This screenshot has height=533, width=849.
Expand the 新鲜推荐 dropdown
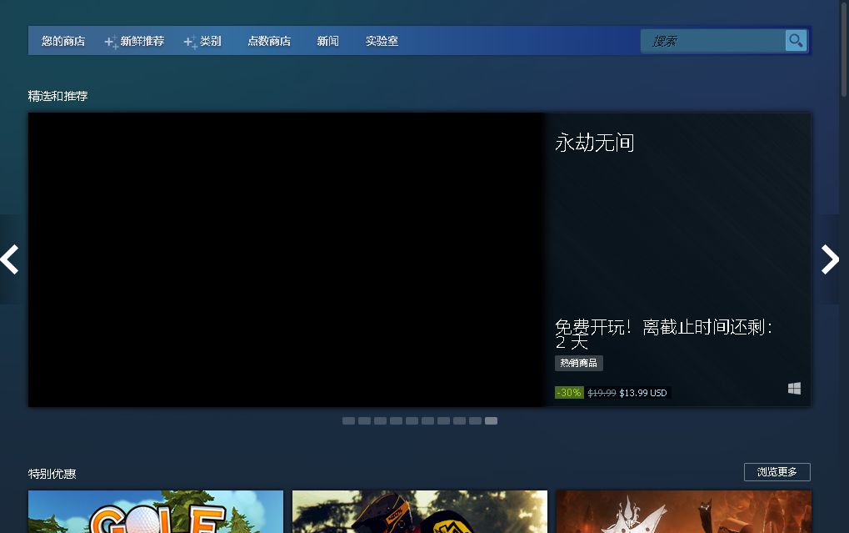(x=135, y=41)
